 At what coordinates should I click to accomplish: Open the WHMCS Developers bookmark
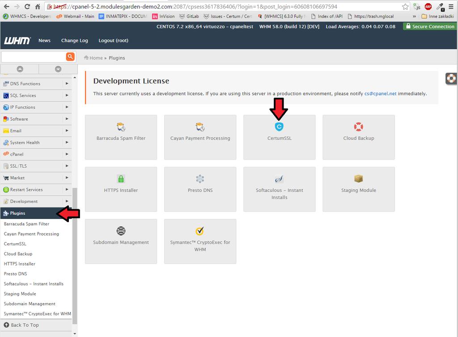point(27,17)
